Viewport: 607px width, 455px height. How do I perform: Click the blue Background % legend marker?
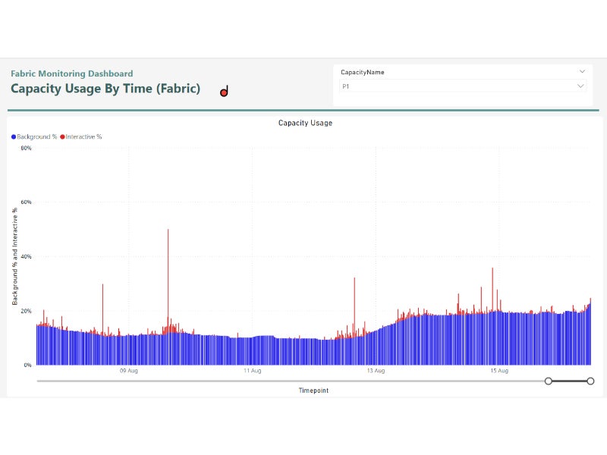click(14, 137)
